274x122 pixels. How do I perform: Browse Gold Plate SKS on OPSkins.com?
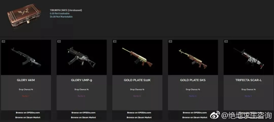click(195, 113)
